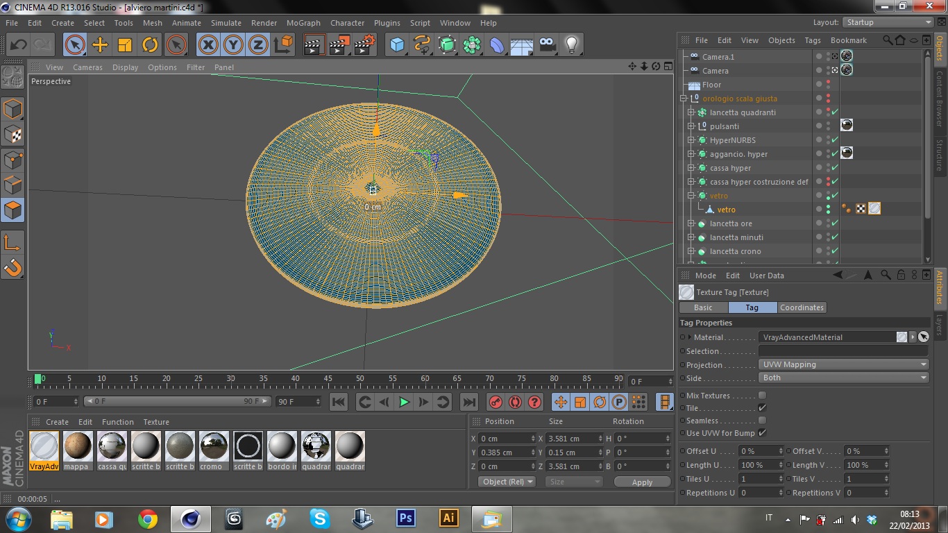Select the Rotate tool icon
The height and width of the screenshot is (533, 948).
coord(150,45)
